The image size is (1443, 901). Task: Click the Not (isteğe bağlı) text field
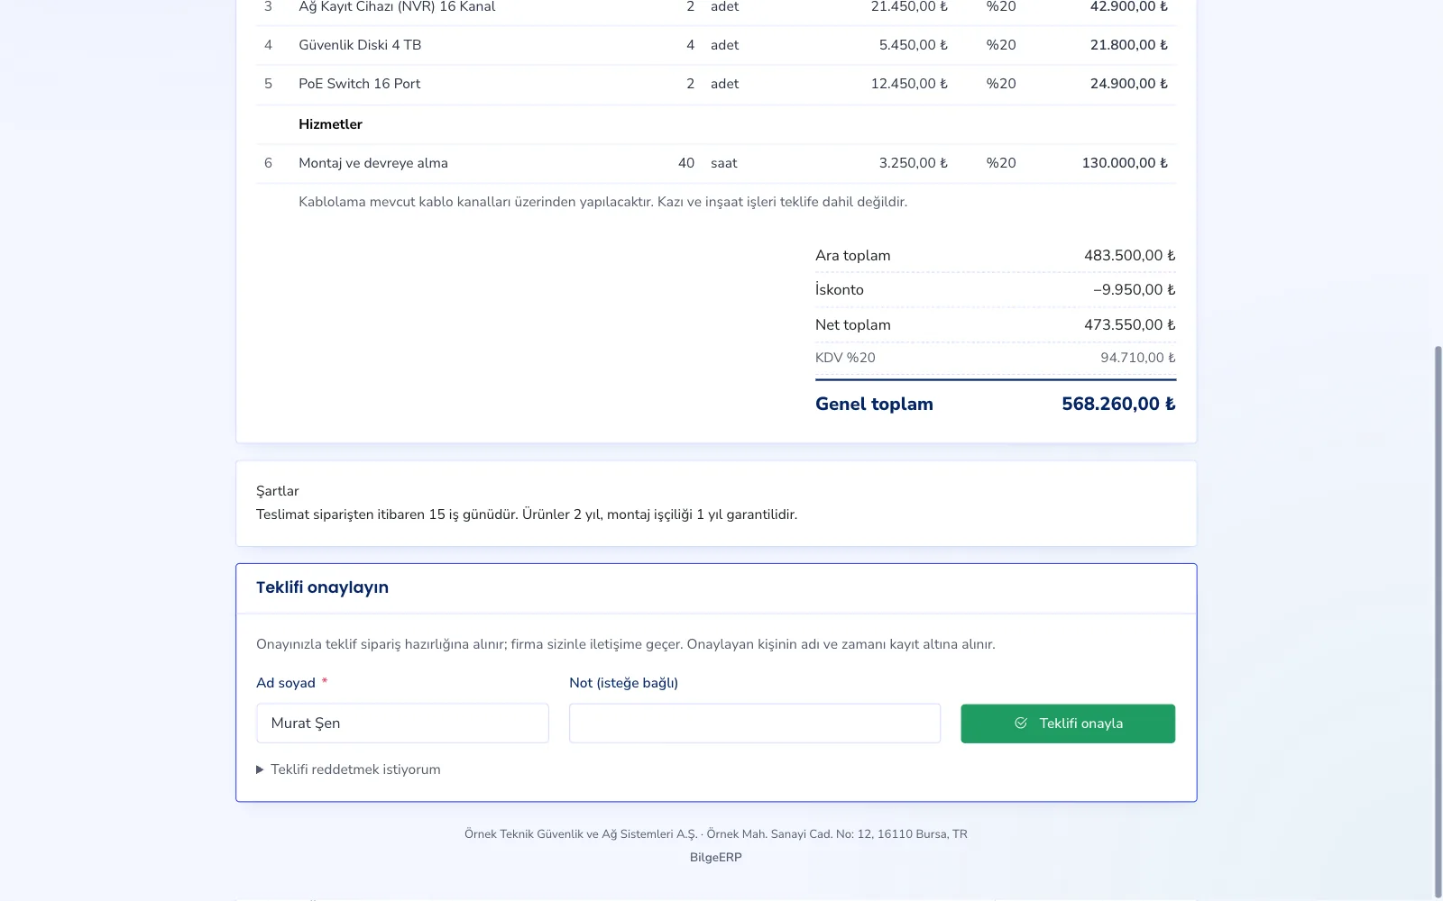(x=755, y=724)
